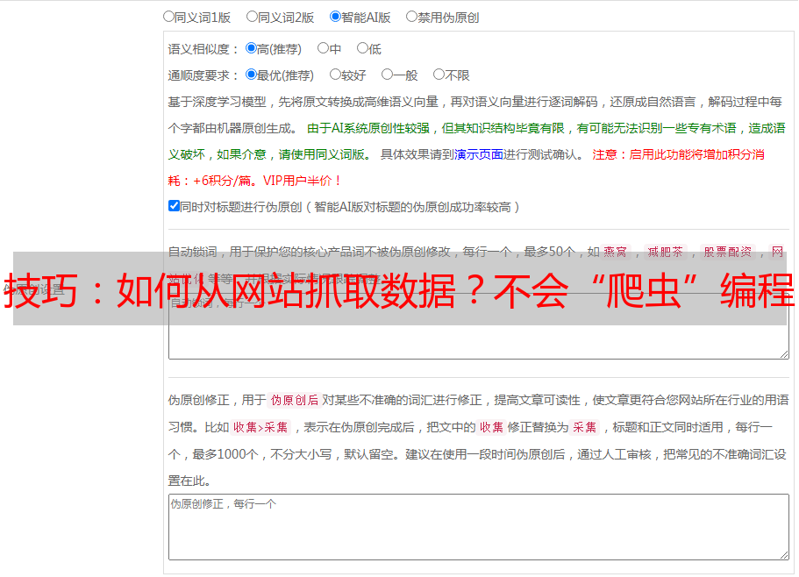Click the 减肥茶 example keyword

tap(665, 252)
